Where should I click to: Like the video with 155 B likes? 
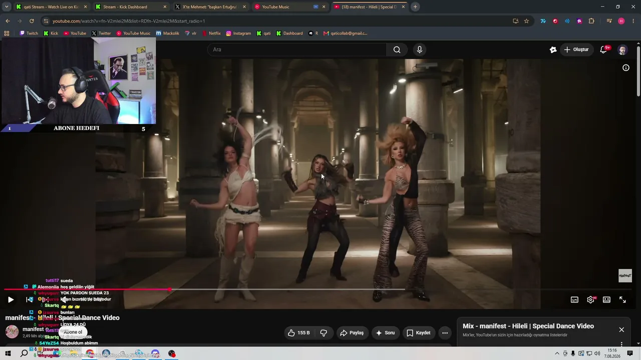(299, 332)
